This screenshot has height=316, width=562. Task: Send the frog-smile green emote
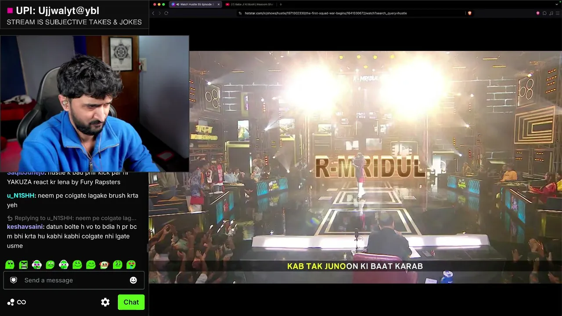(x=77, y=265)
